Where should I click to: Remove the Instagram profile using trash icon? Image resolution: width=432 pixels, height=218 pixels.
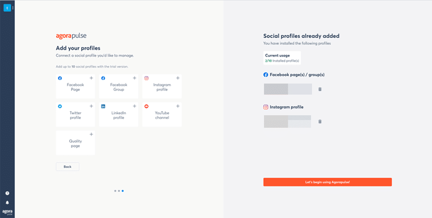tap(320, 121)
